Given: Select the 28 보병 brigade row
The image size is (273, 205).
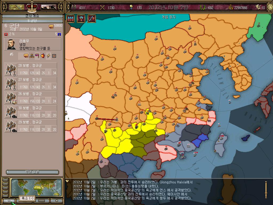Looking at the screenshot, I should coord(31,69).
